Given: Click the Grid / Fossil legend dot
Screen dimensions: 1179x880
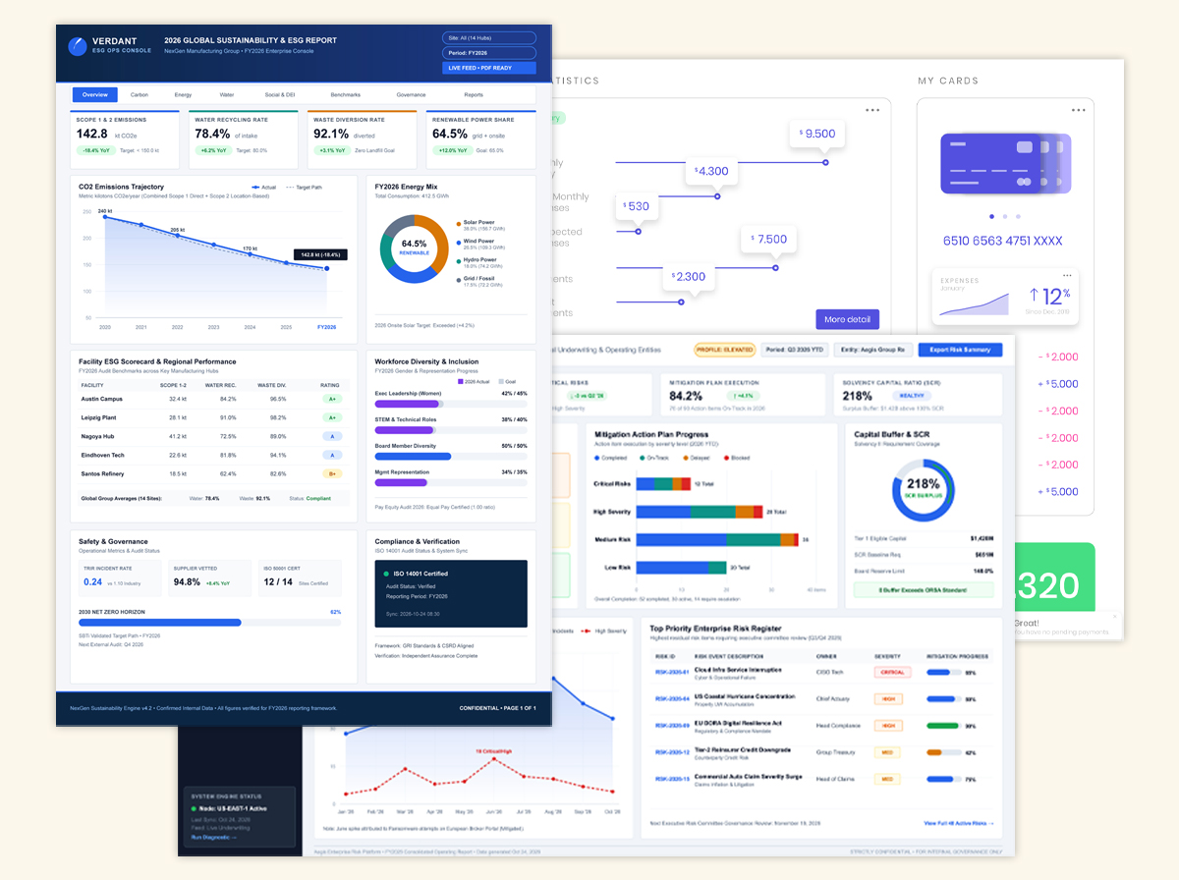Looking at the screenshot, I should pos(458,280).
